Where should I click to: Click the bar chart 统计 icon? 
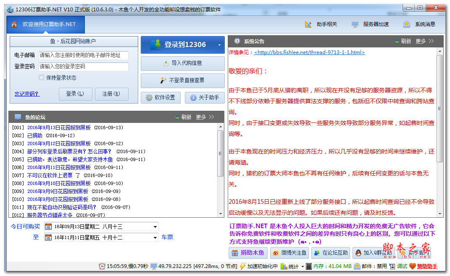(x=284, y=266)
